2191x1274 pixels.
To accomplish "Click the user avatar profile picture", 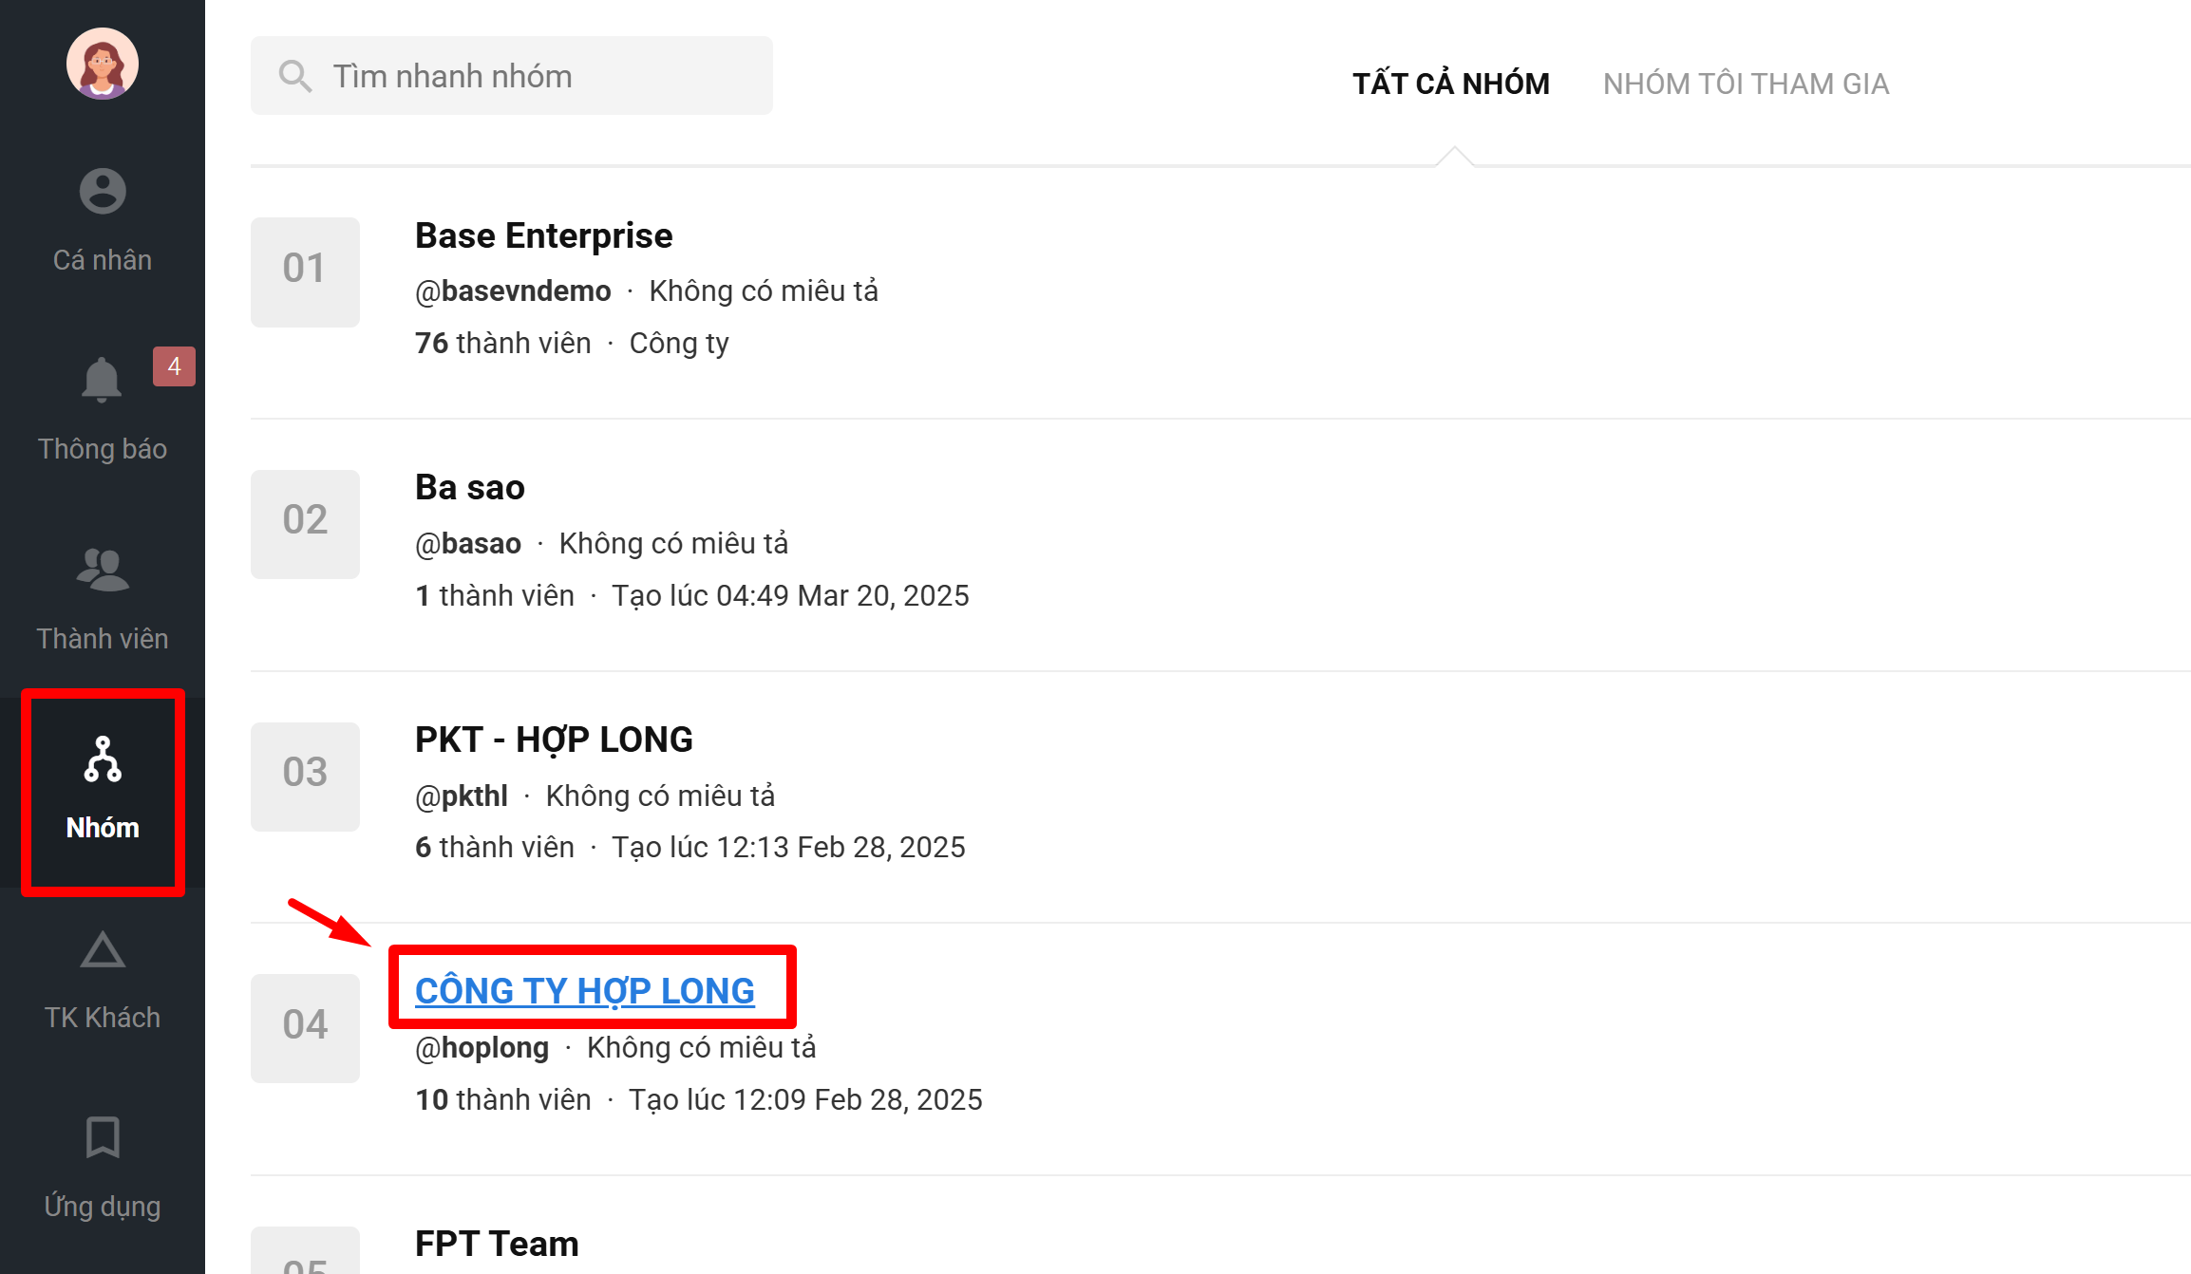I will [x=103, y=64].
